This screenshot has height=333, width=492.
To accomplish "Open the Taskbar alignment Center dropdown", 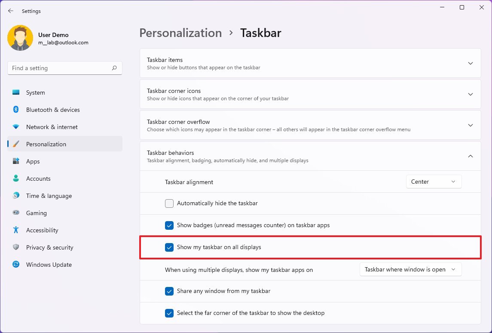I will (x=434, y=182).
